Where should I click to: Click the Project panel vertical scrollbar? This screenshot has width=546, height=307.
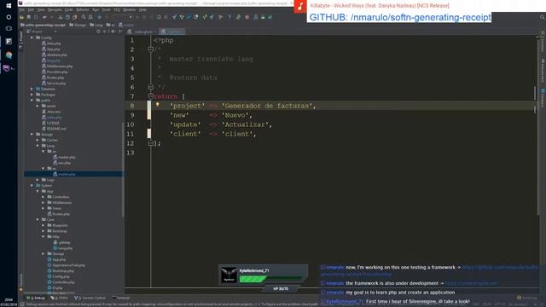[123, 170]
